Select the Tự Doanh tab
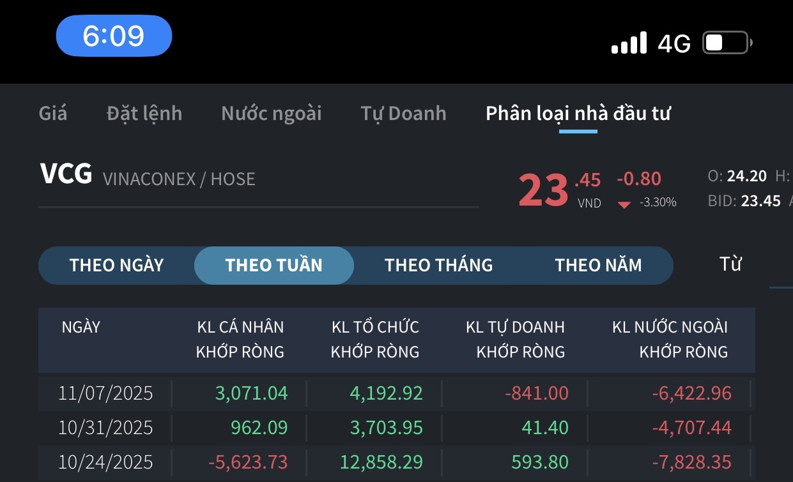Viewport: 793px width, 482px height. (403, 114)
